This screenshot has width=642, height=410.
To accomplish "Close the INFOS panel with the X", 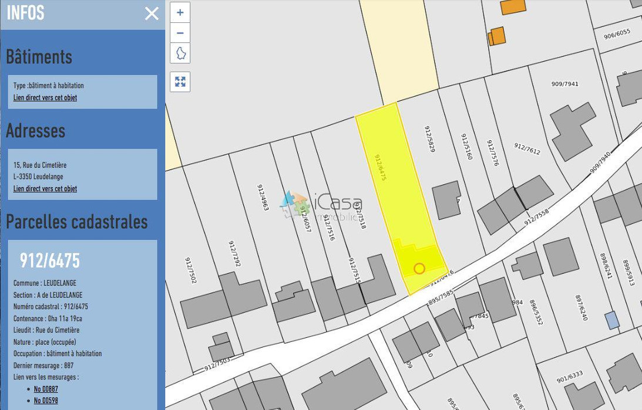I will coord(152,14).
